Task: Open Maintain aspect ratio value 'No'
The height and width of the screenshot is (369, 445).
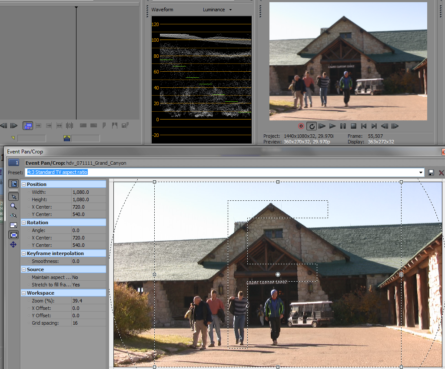Action: click(x=89, y=277)
